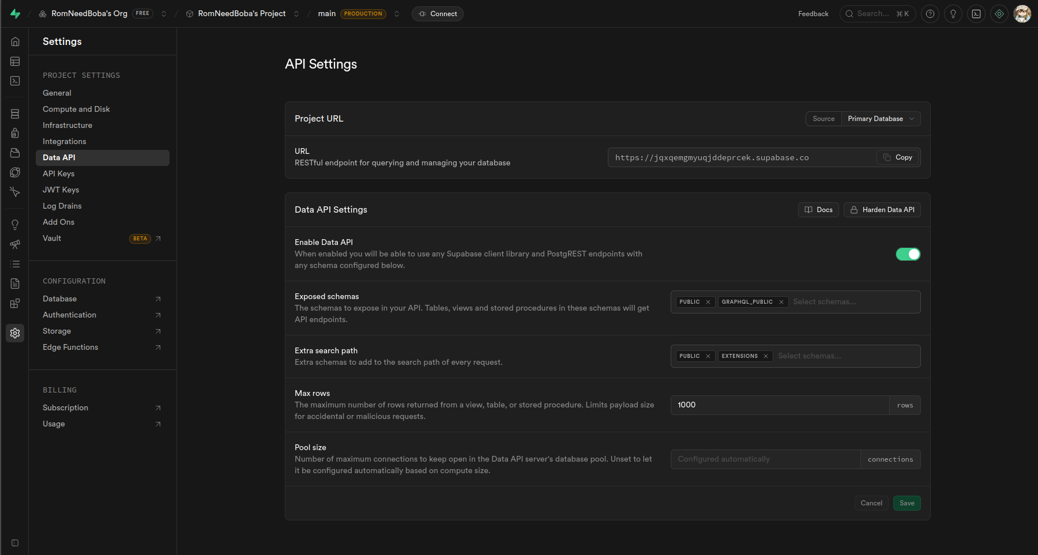Viewport: 1038px width, 555px height.
Task: Disable the Enable Data API toggle
Action: (x=908, y=254)
